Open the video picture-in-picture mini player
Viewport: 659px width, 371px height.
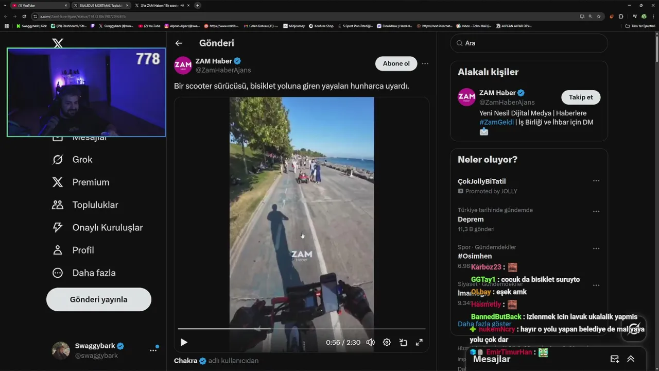point(403,342)
